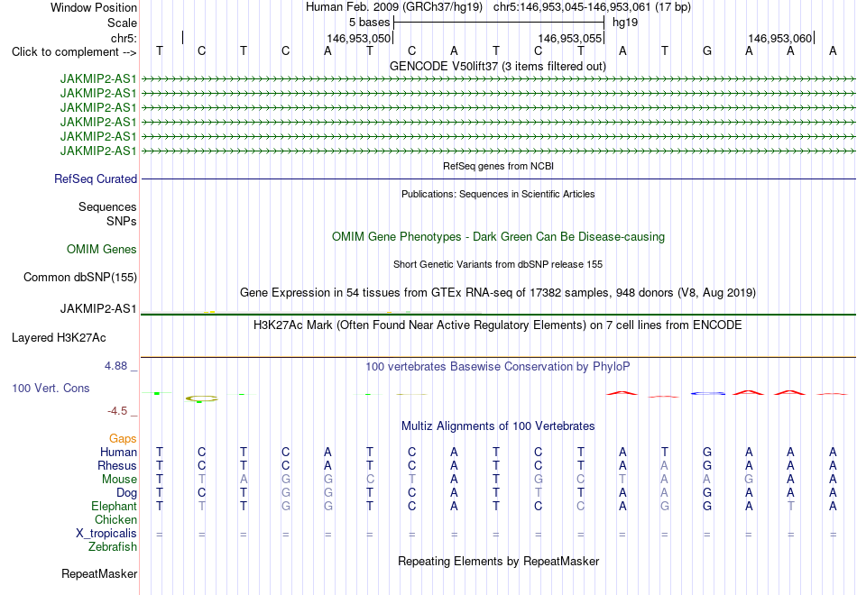The image size is (857, 595).
Task: Click the chr5: ruler label
Action: tap(124, 39)
